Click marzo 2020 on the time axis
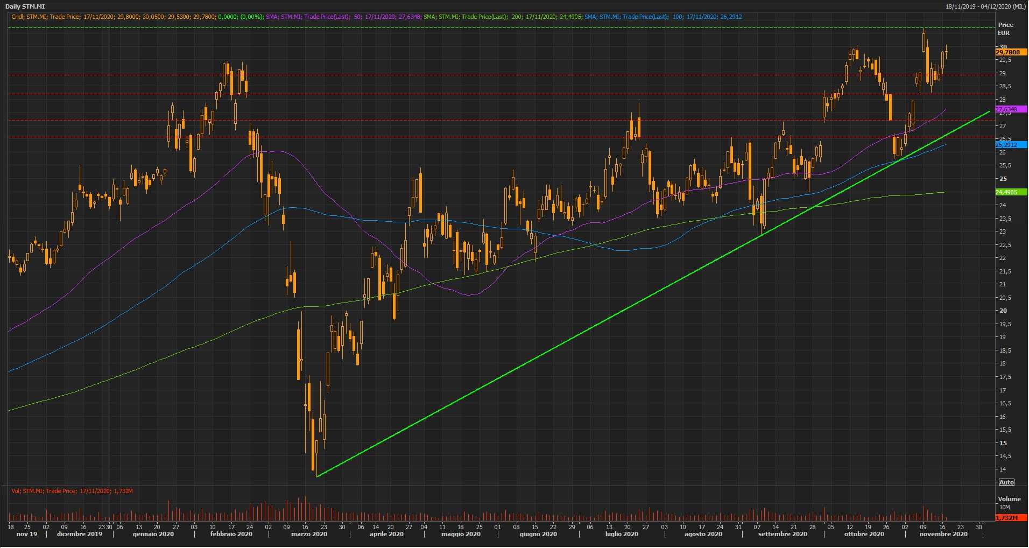 [309, 535]
